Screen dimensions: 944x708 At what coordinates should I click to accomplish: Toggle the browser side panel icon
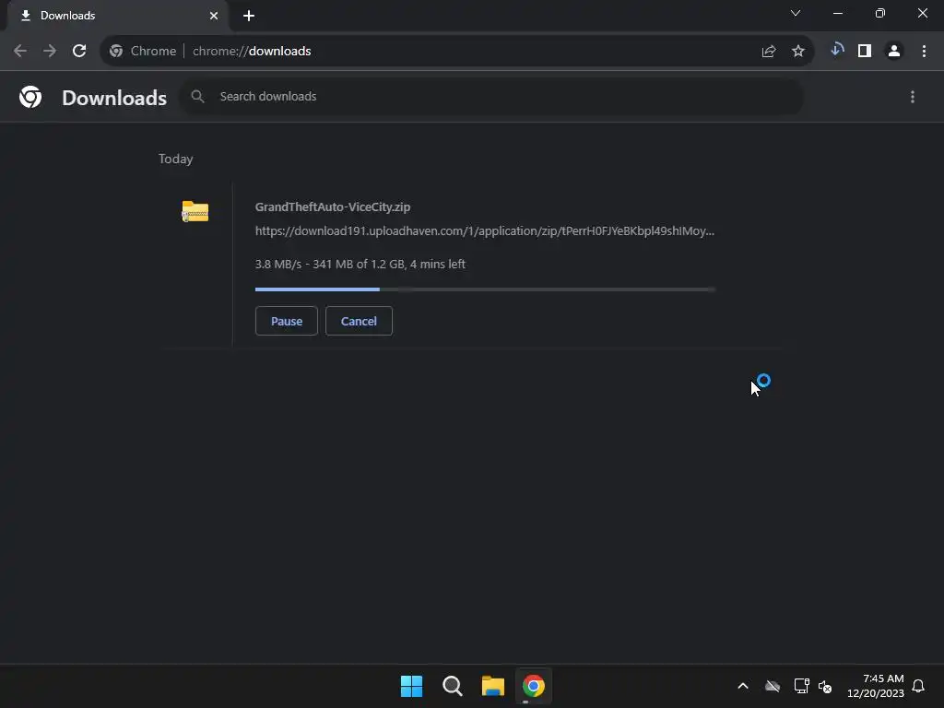[865, 52]
